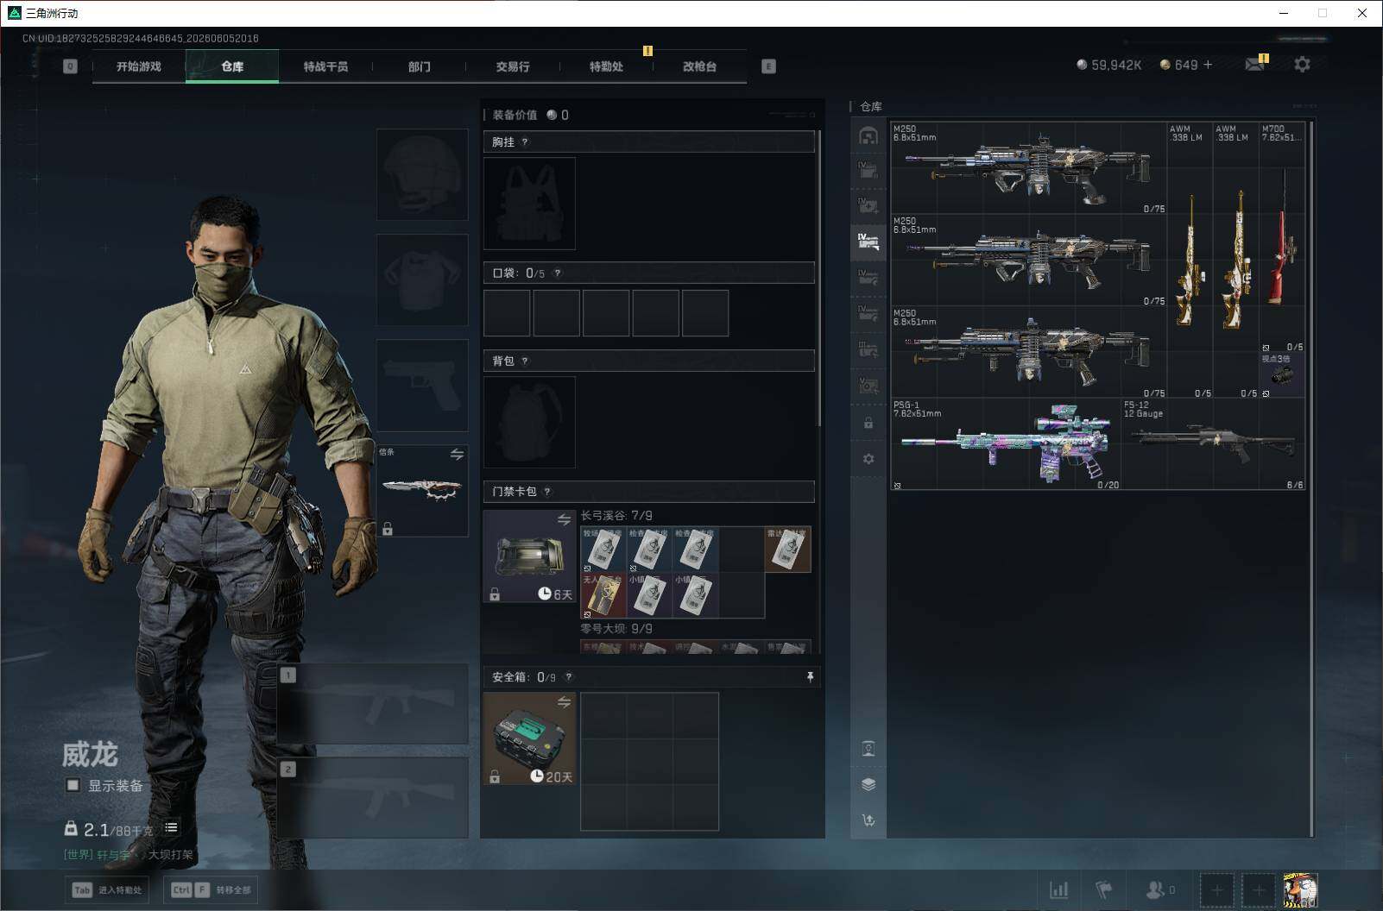Select the red M700 rifle
1383x911 pixels.
(x=1282, y=237)
